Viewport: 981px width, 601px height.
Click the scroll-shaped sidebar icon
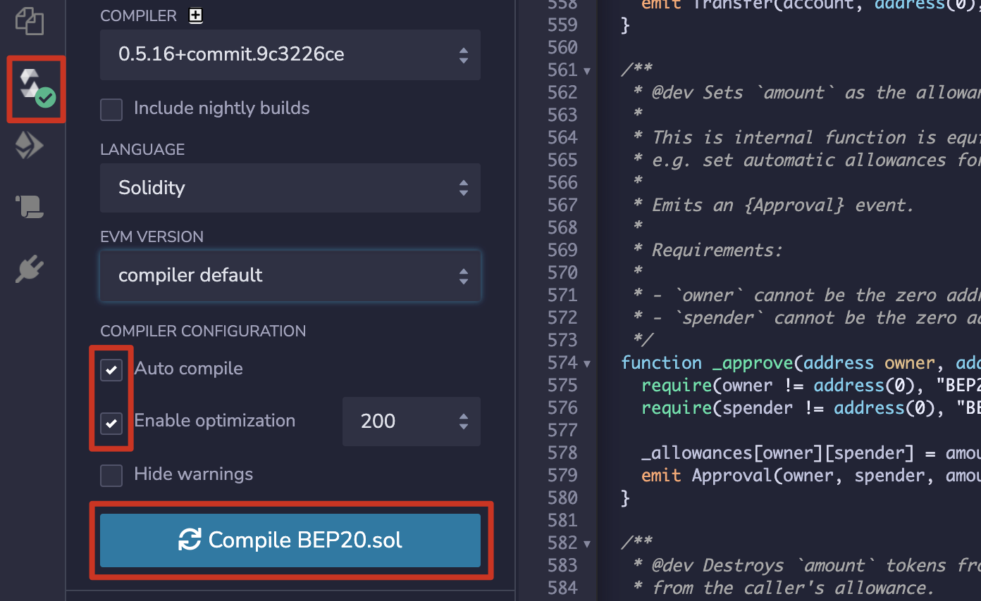tap(30, 207)
